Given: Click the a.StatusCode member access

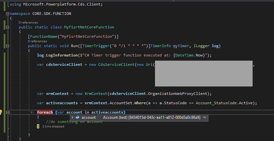Looking at the screenshot, I should pos(173,103).
